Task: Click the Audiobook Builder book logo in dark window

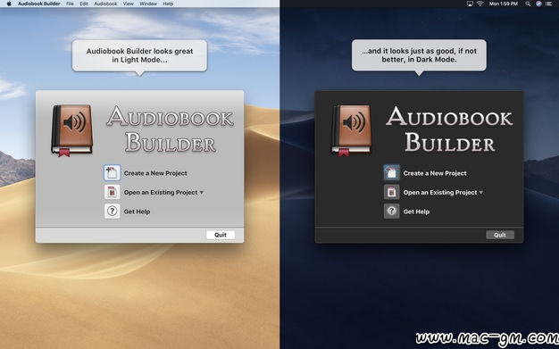Action: pyautogui.click(x=352, y=130)
